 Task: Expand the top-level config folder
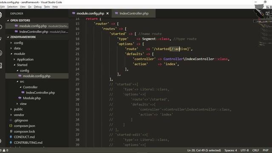point(11,43)
